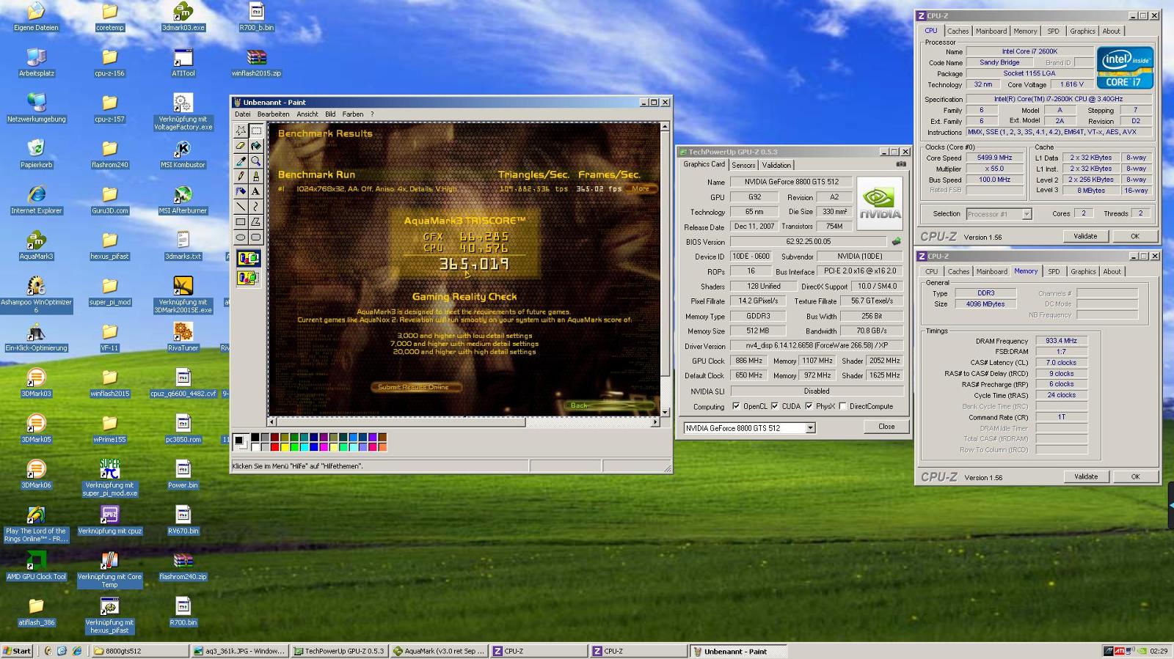
Task: Switch to the 8800gts512 folder taskbar button
Action: (139, 651)
